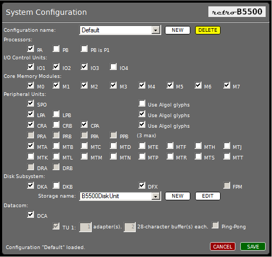Uncheck core memory module M0

click(x=31, y=85)
